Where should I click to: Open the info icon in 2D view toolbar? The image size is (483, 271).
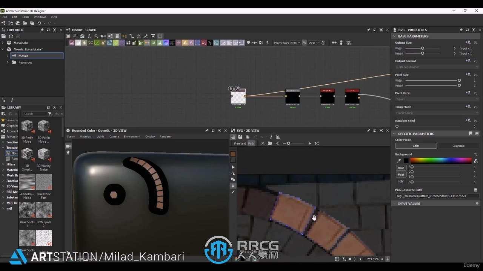point(271,137)
